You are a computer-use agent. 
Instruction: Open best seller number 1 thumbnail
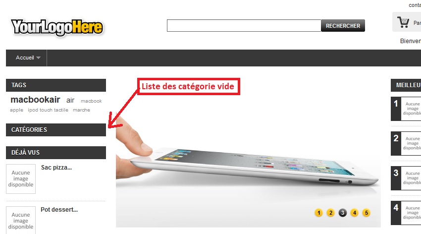411,109
